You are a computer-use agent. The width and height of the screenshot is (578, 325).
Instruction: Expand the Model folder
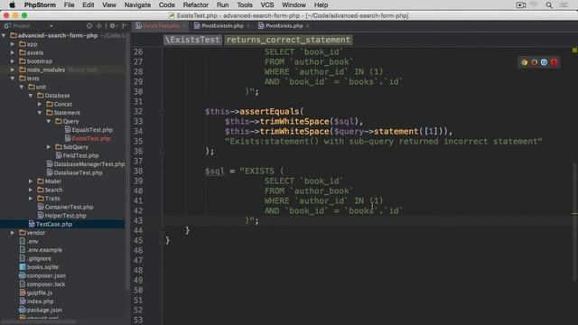point(31,181)
